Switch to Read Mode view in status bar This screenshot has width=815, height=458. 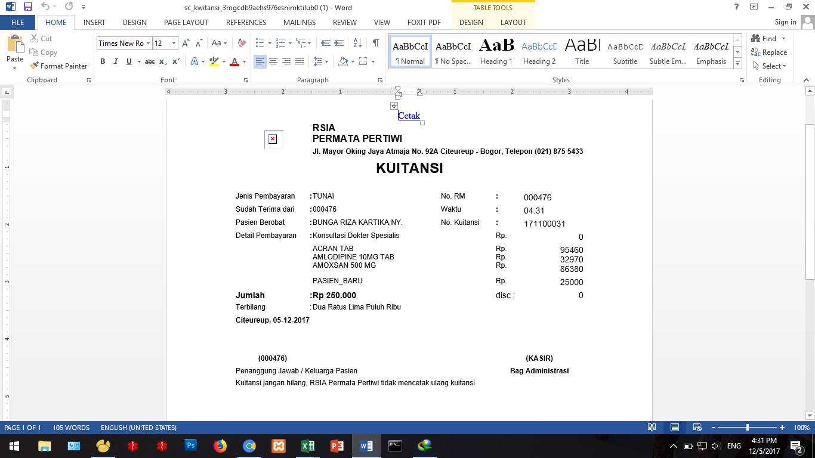(x=652, y=428)
